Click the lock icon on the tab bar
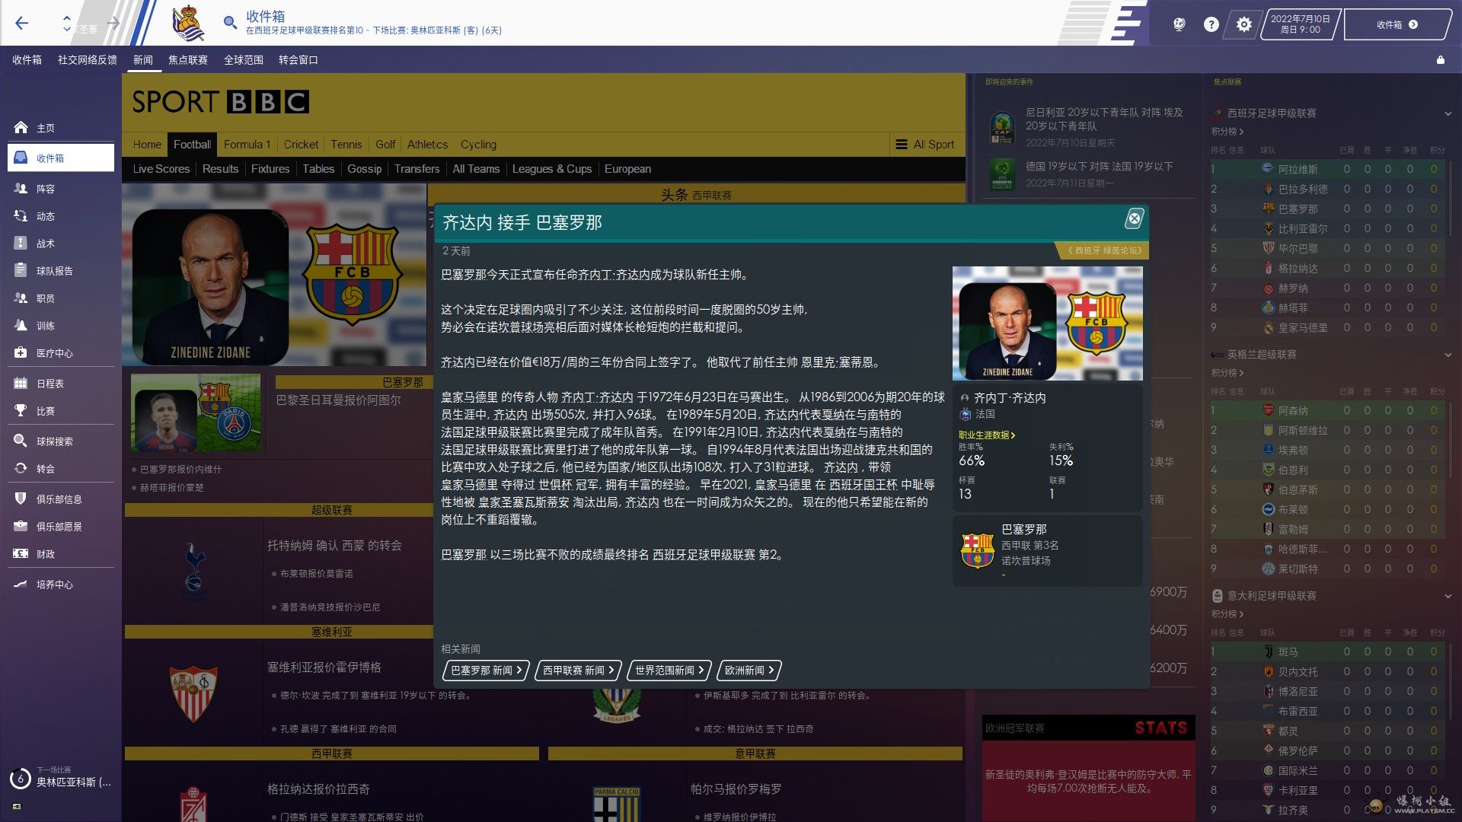This screenshot has height=822, width=1462. (1440, 59)
